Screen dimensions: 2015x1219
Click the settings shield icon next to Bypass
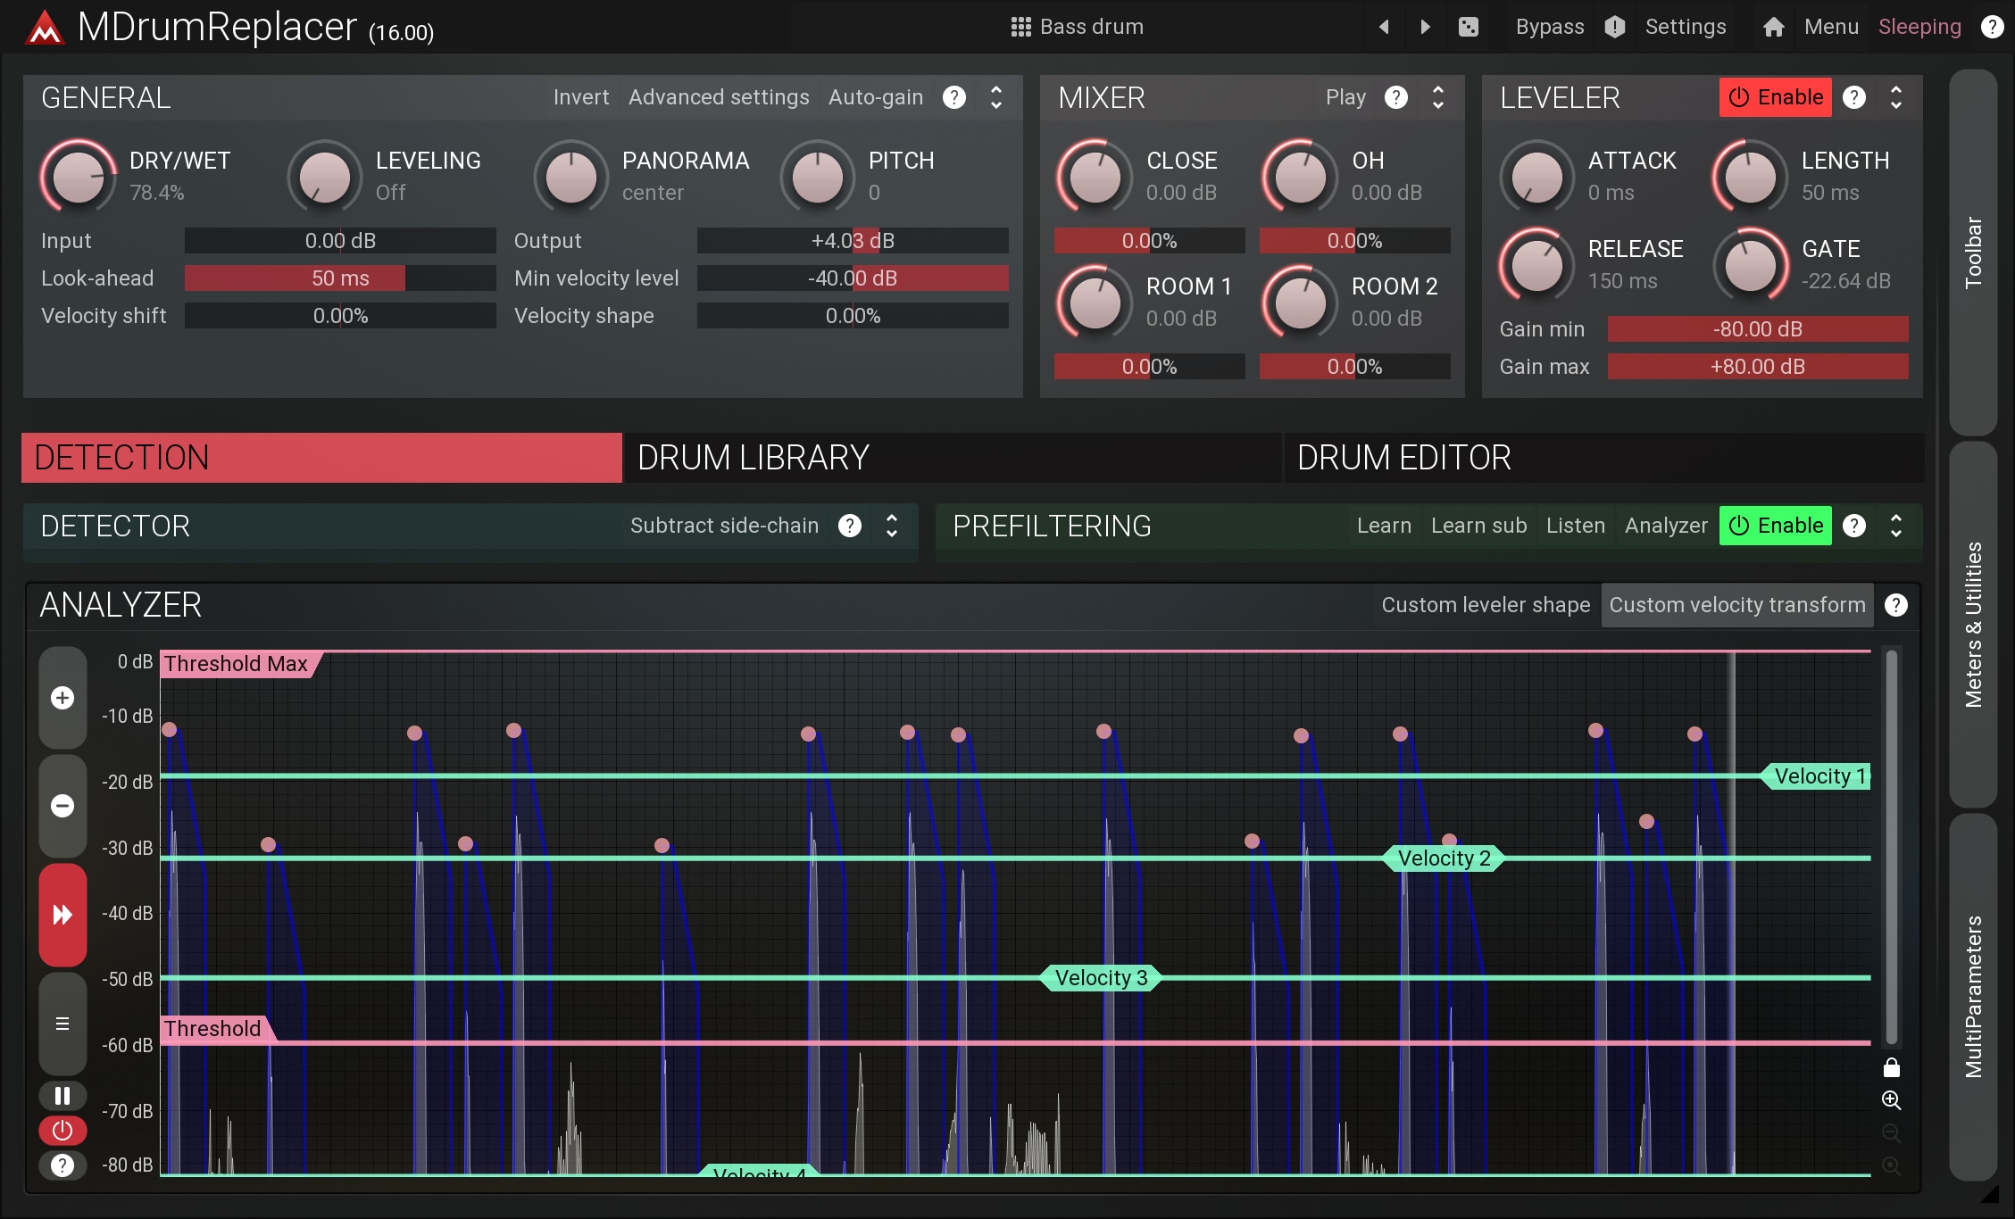[x=1615, y=27]
